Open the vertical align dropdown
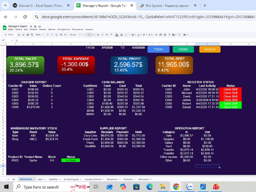The height and width of the screenshot is (192, 256). tap(139, 35)
